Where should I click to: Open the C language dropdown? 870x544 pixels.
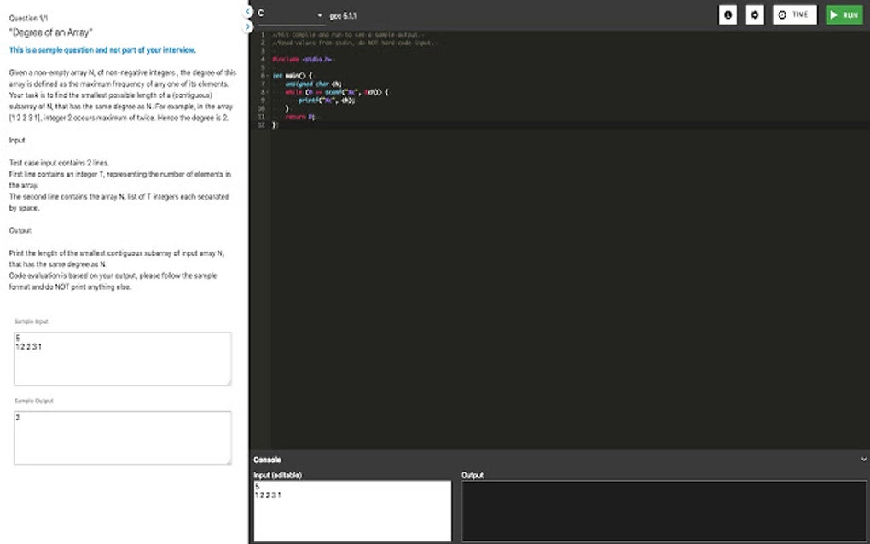click(290, 14)
